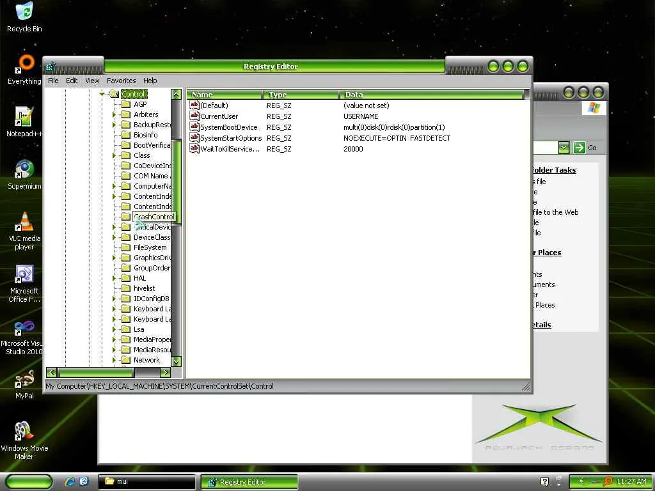Open the Favorites menu

(121, 81)
